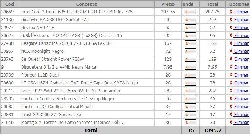Click the red X icon for Pioneer 112D Black

[x=231, y=75]
